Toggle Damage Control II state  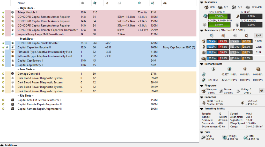pos(3,74)
